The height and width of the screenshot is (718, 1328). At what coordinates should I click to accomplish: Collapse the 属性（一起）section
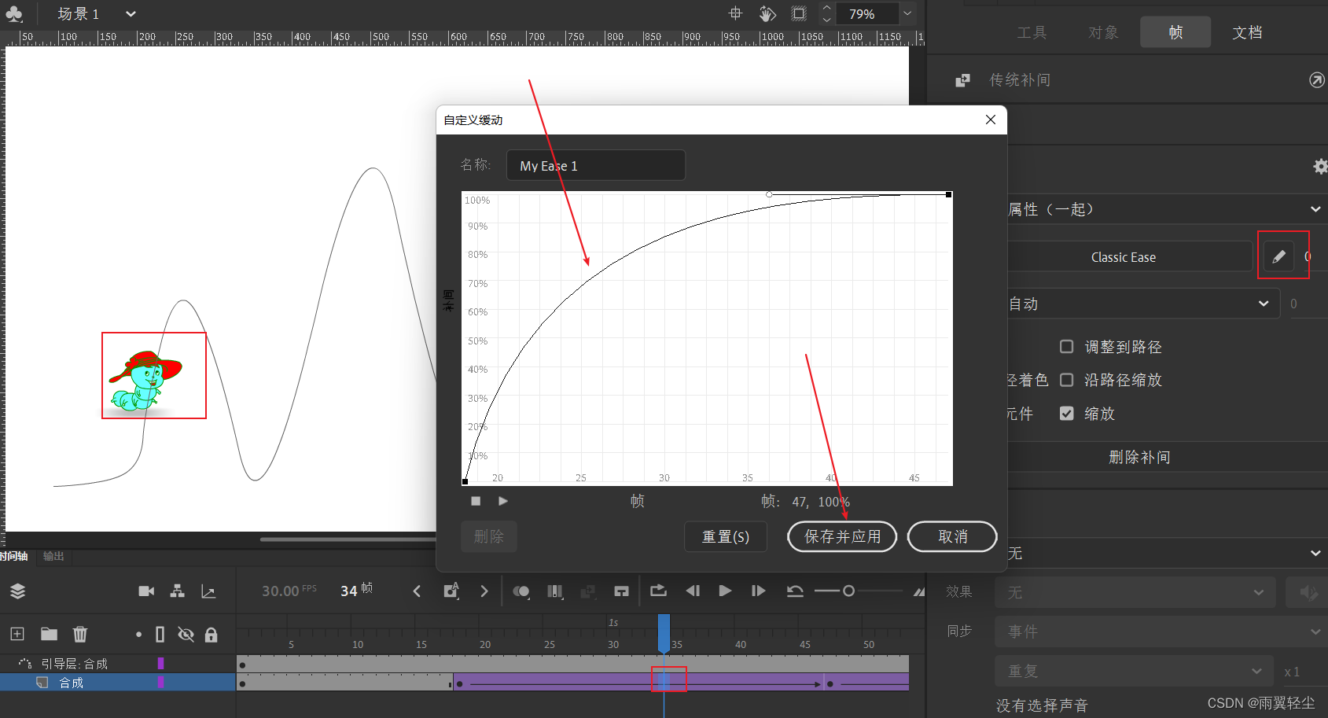pyautogui.click(x=1315, y=209)
